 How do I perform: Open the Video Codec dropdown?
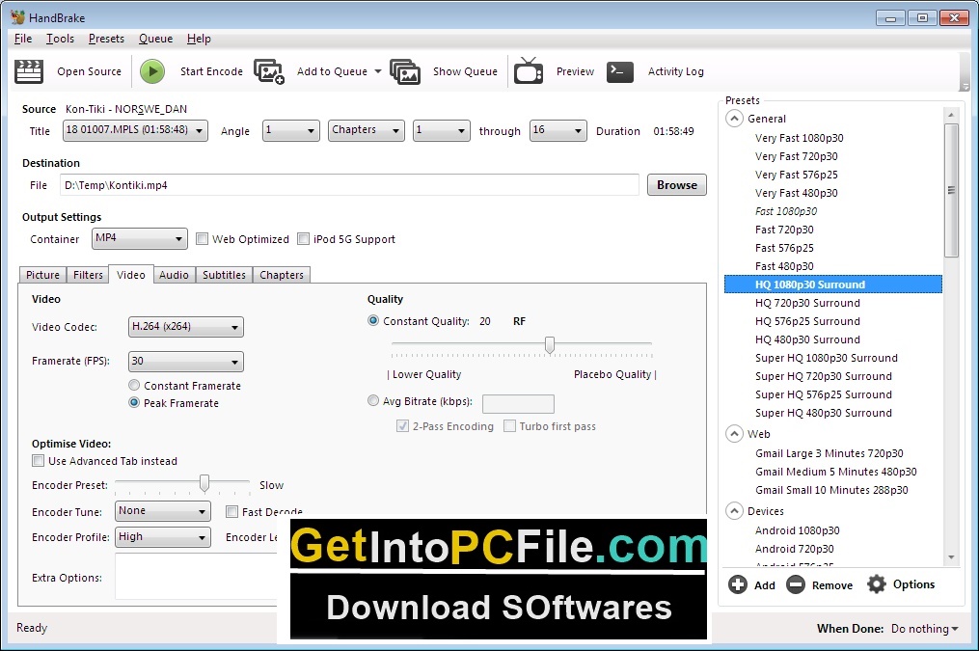186,326
